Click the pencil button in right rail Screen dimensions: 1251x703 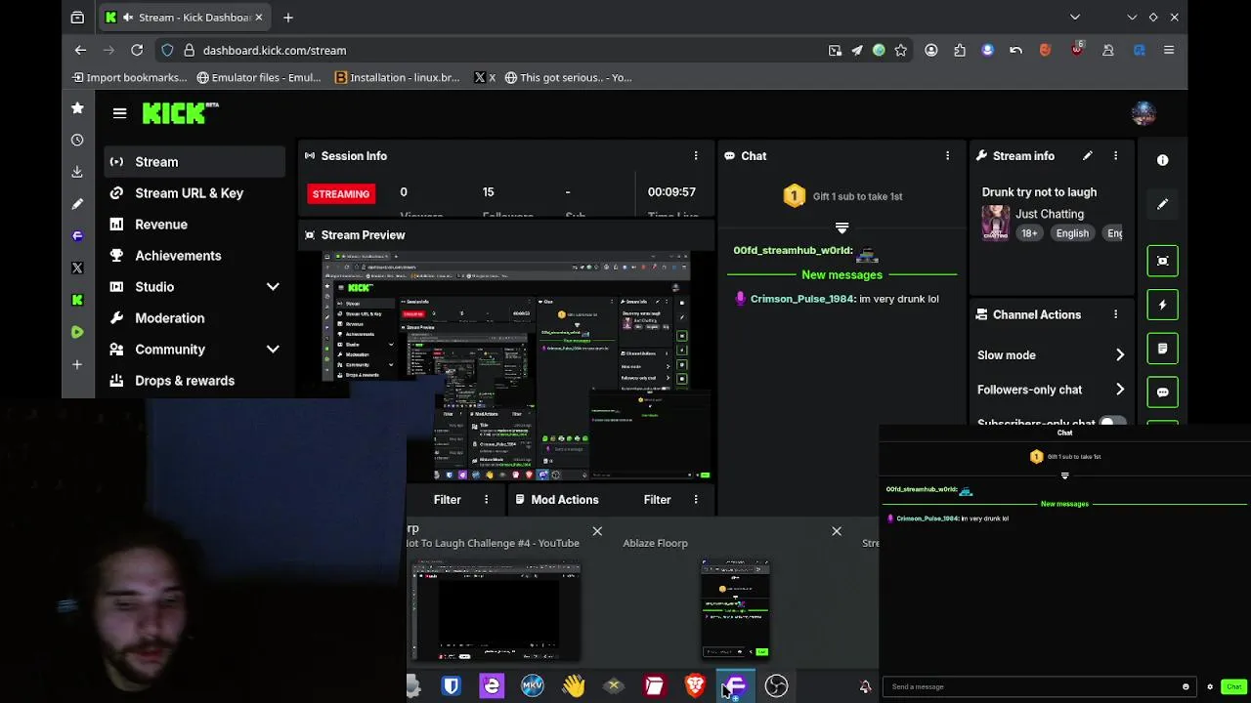1163,204
